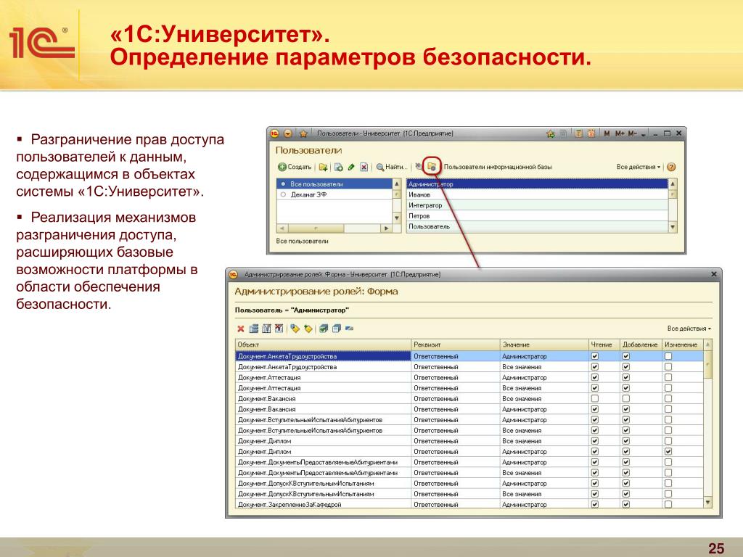Click the Объект column header
The height and width of the screenshot is (557, 743).
323,344
